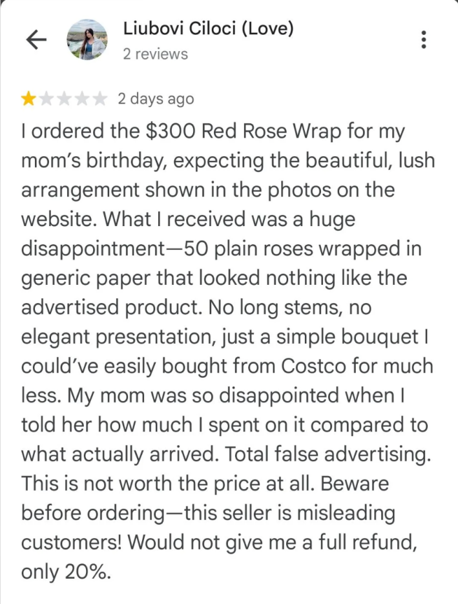This screenshot has height=604, width=458.
Task: View the reviewer's "2 reviews" link
Action: 155,54
